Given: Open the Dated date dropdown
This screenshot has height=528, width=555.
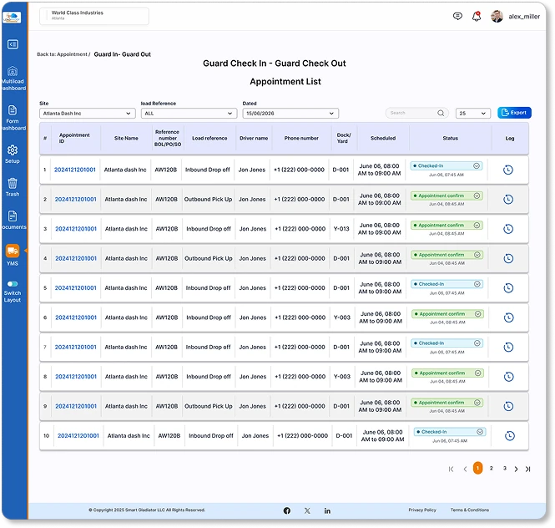Looking at the screenshot, I should point(290,114).
